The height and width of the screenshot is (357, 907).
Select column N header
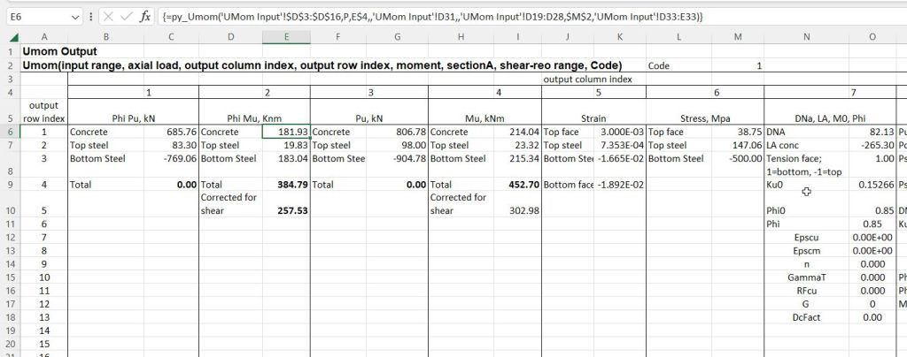tap(806, 35)
